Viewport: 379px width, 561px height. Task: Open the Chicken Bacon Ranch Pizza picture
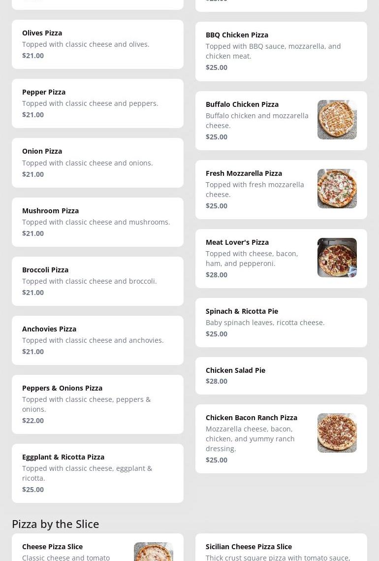(x=337, y=433)
